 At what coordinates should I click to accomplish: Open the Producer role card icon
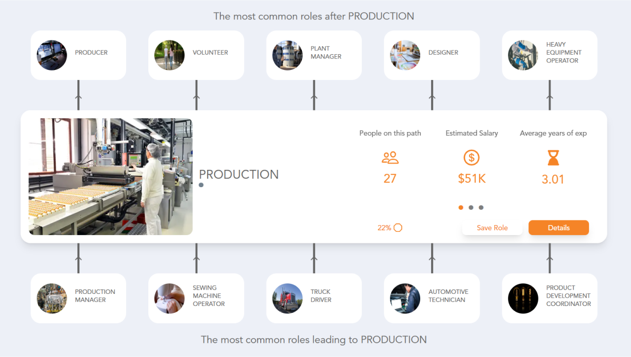(52, 55)
